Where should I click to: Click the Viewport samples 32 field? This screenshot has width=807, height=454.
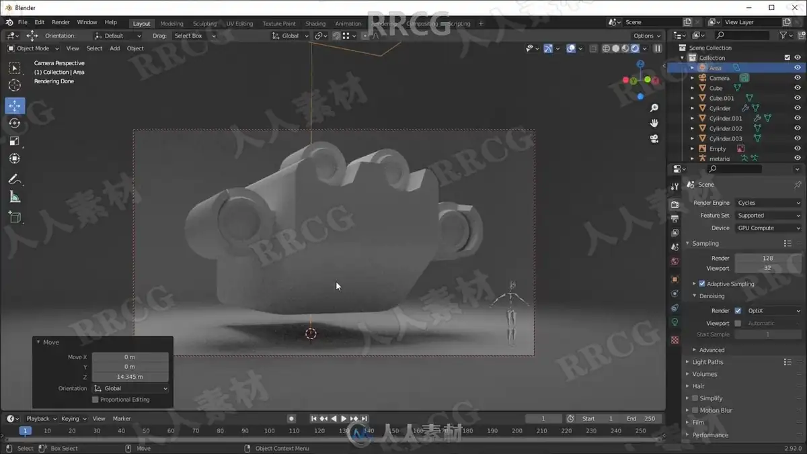[x=768, y=268]
